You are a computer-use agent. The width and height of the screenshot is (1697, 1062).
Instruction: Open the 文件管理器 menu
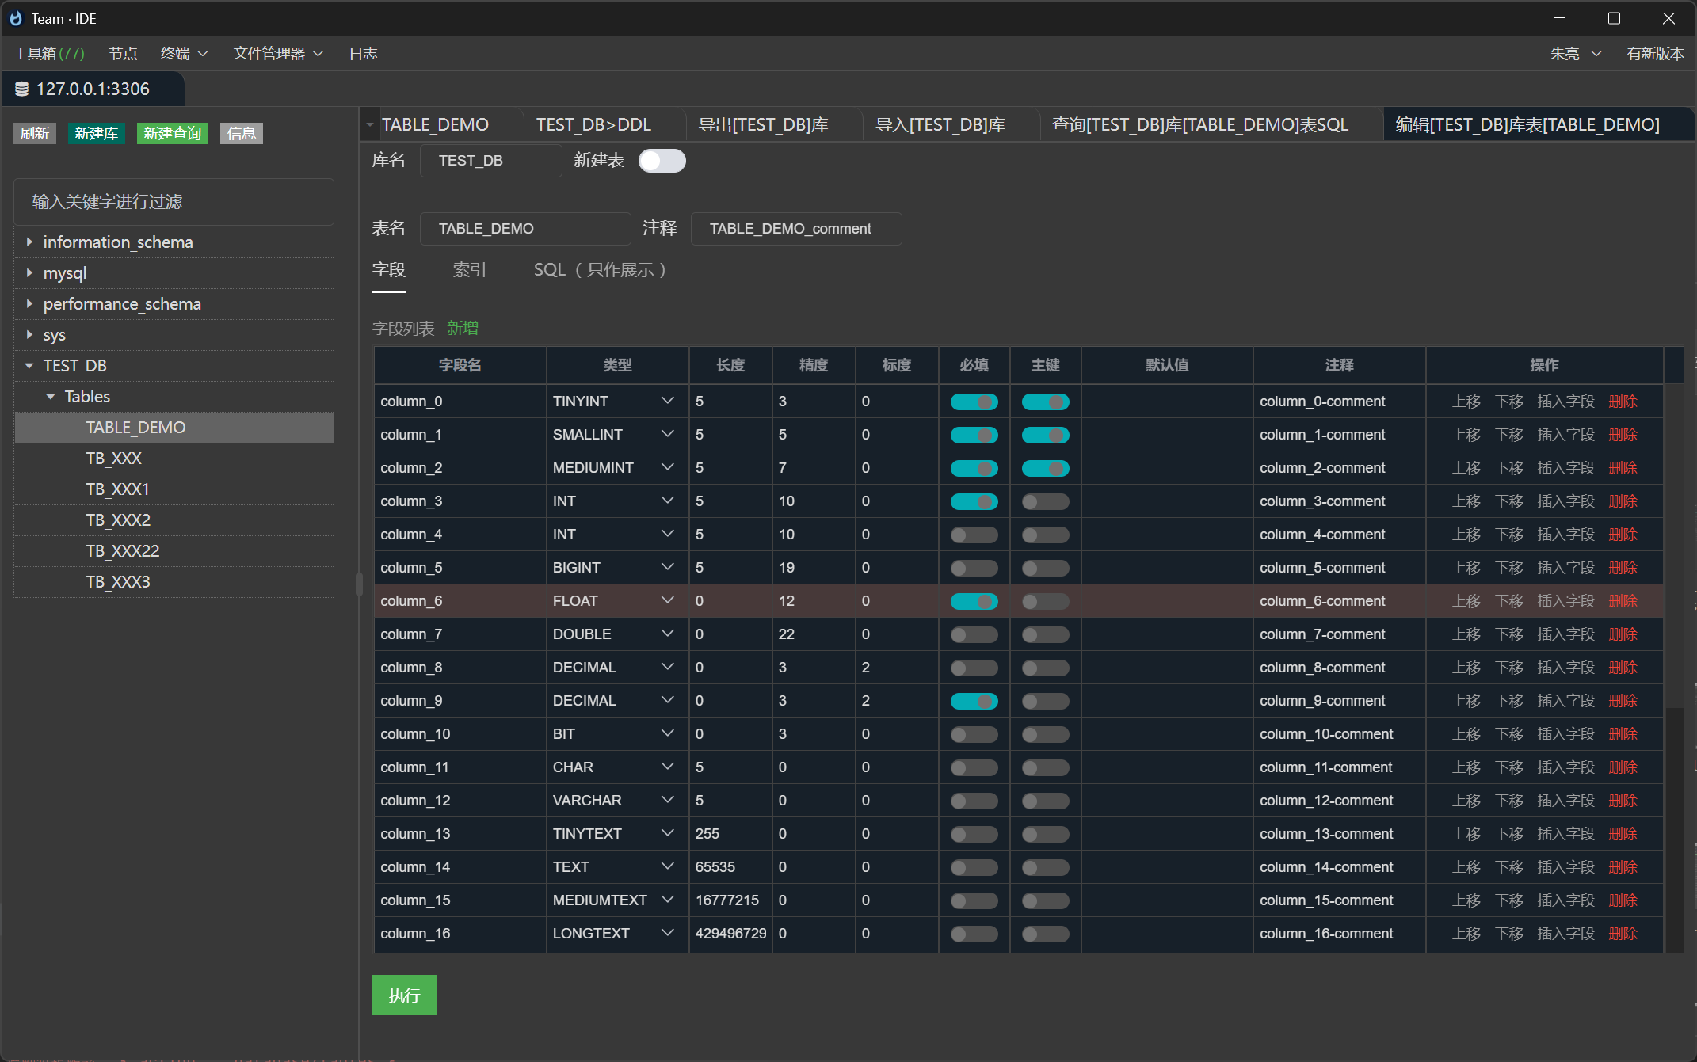271,53
